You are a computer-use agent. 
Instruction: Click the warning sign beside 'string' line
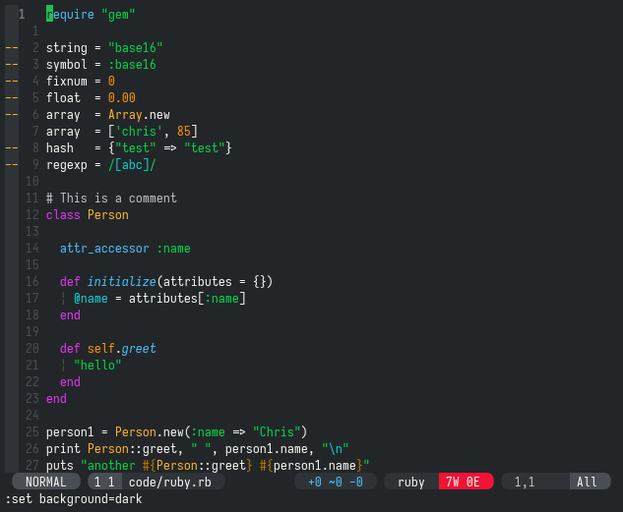coord(12,48)
